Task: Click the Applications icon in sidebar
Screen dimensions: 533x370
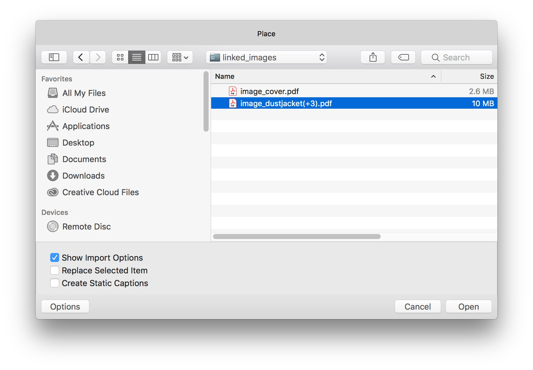Action: [53, 126]
